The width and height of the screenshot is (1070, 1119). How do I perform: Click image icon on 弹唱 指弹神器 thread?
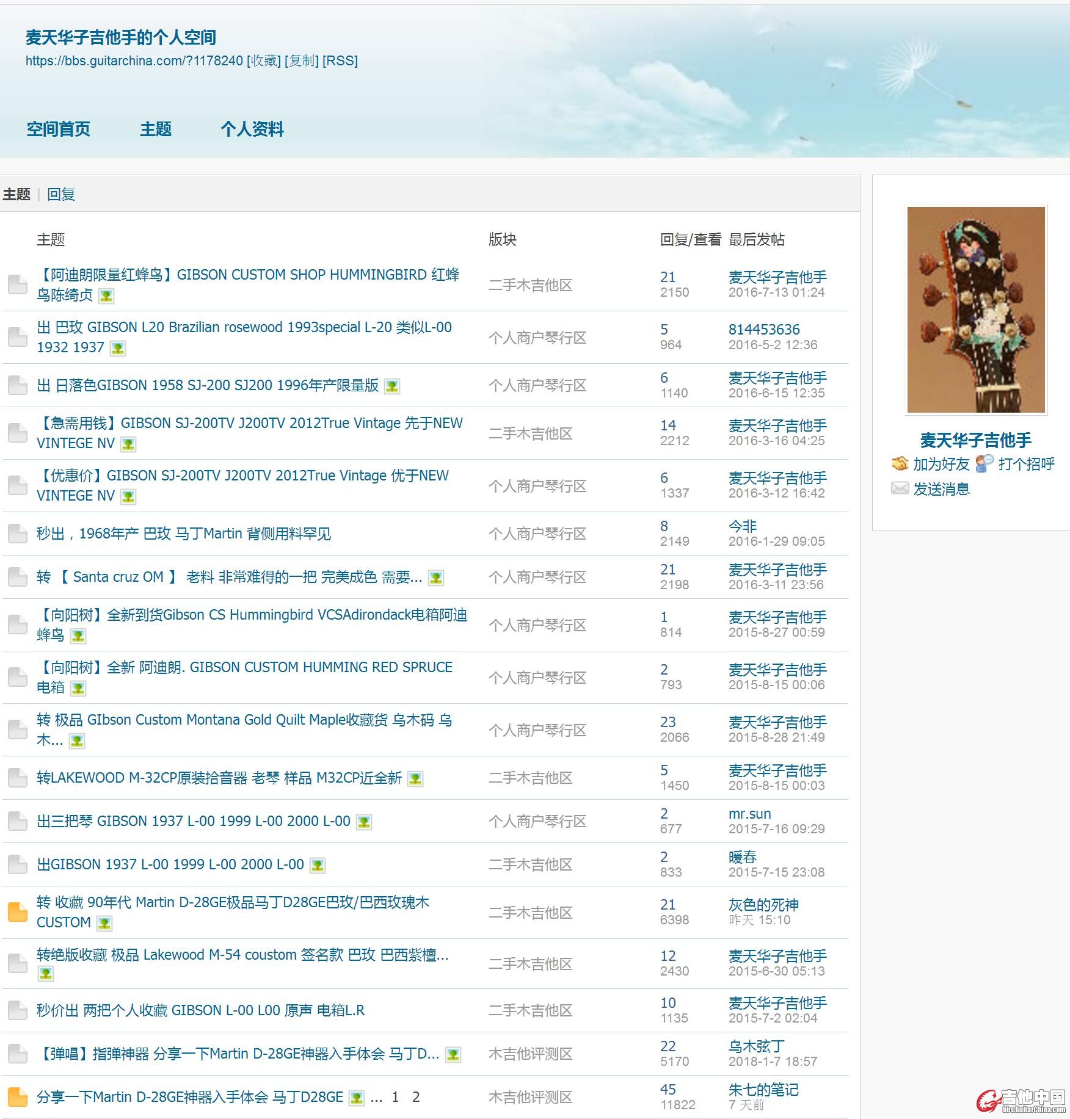(x=453, y=1054)
